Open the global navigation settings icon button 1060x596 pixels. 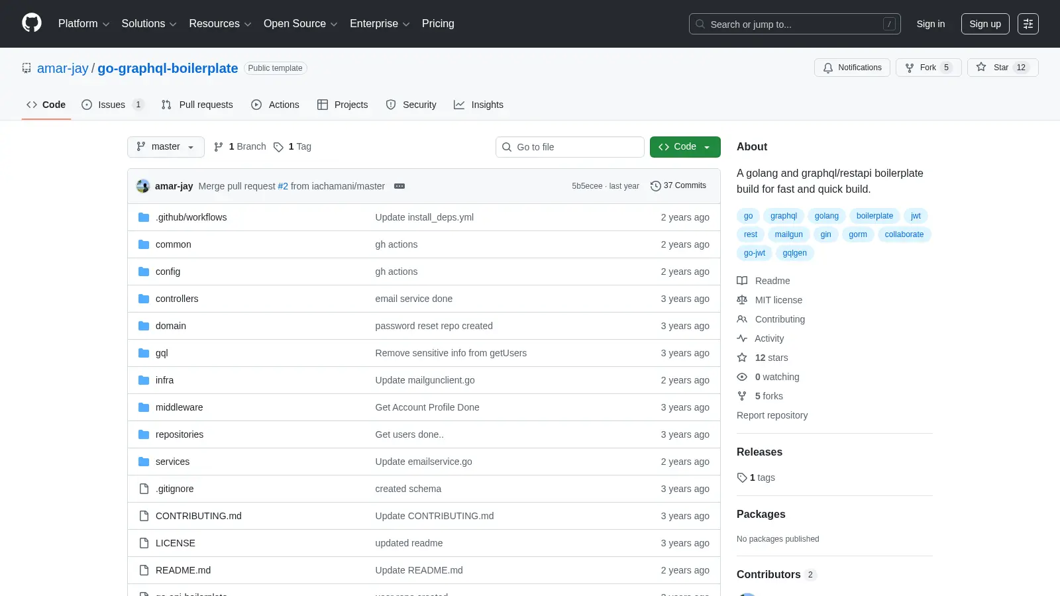coord(1028,24)
